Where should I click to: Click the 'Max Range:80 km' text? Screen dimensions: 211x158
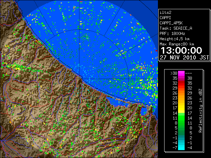point(177,44)
